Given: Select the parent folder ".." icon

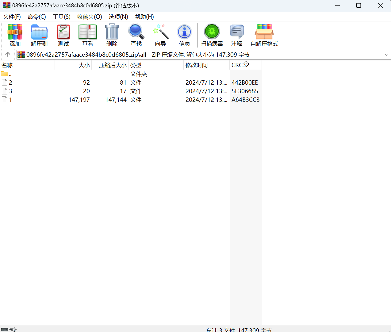Looking at the screenshot, I should (x=5, y=74).
